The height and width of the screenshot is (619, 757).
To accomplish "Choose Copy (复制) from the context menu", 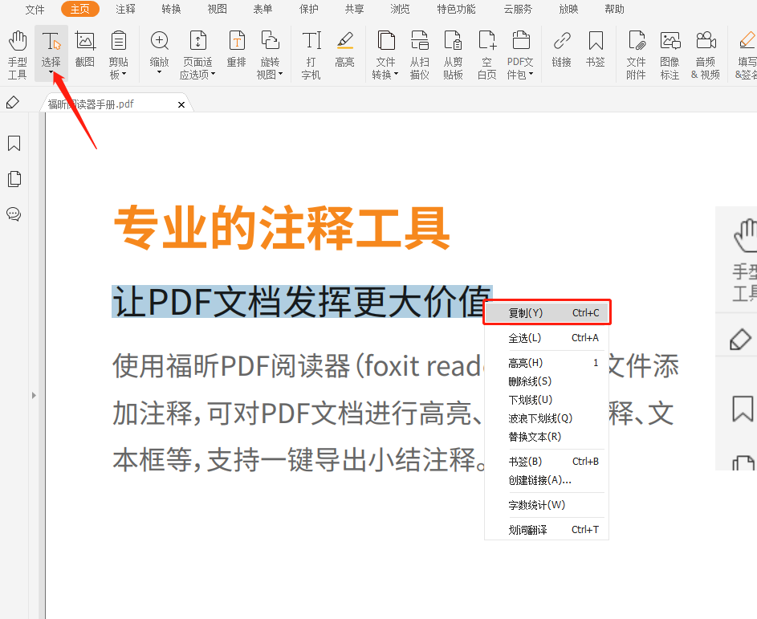I will tap(546, 312).
